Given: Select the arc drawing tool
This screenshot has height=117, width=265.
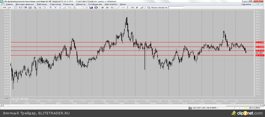Looking at the screenshot, I should (x=133, y=7).
